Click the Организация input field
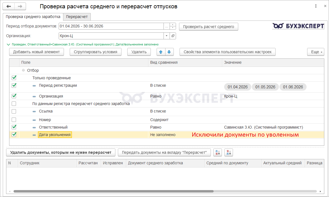This screenshot has width=329, height=197. (111, 36)
